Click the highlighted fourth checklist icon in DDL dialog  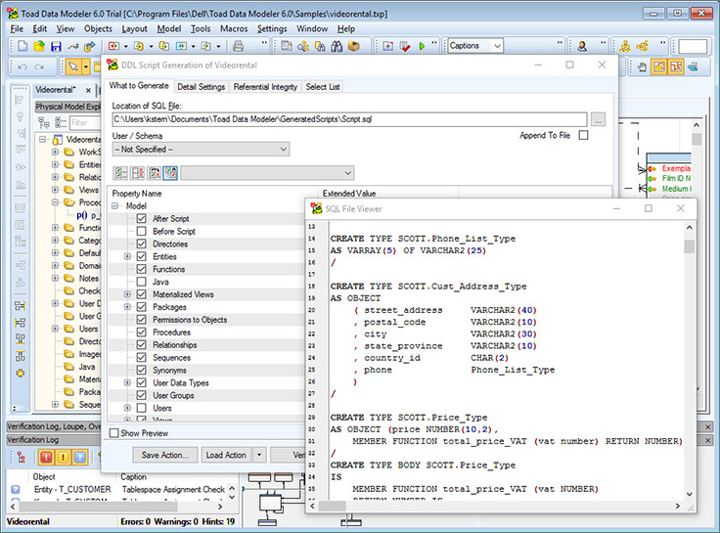[x=170, y=173]
